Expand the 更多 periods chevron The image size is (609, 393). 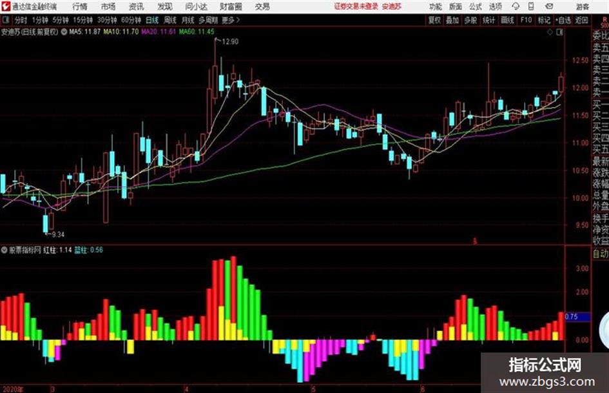coord(238,20)
